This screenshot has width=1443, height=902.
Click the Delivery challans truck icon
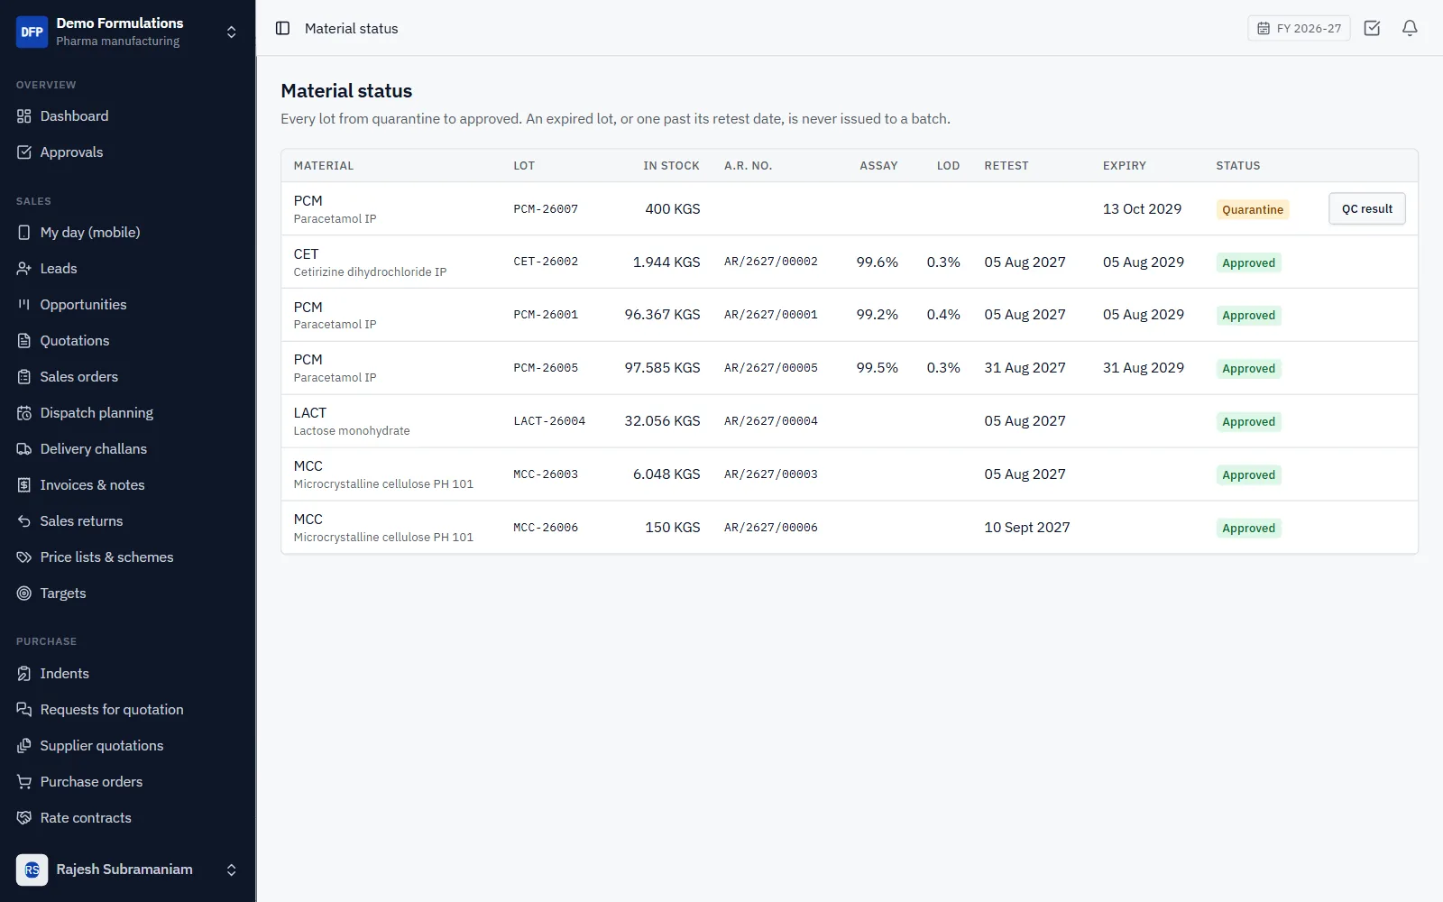point(24,449)
